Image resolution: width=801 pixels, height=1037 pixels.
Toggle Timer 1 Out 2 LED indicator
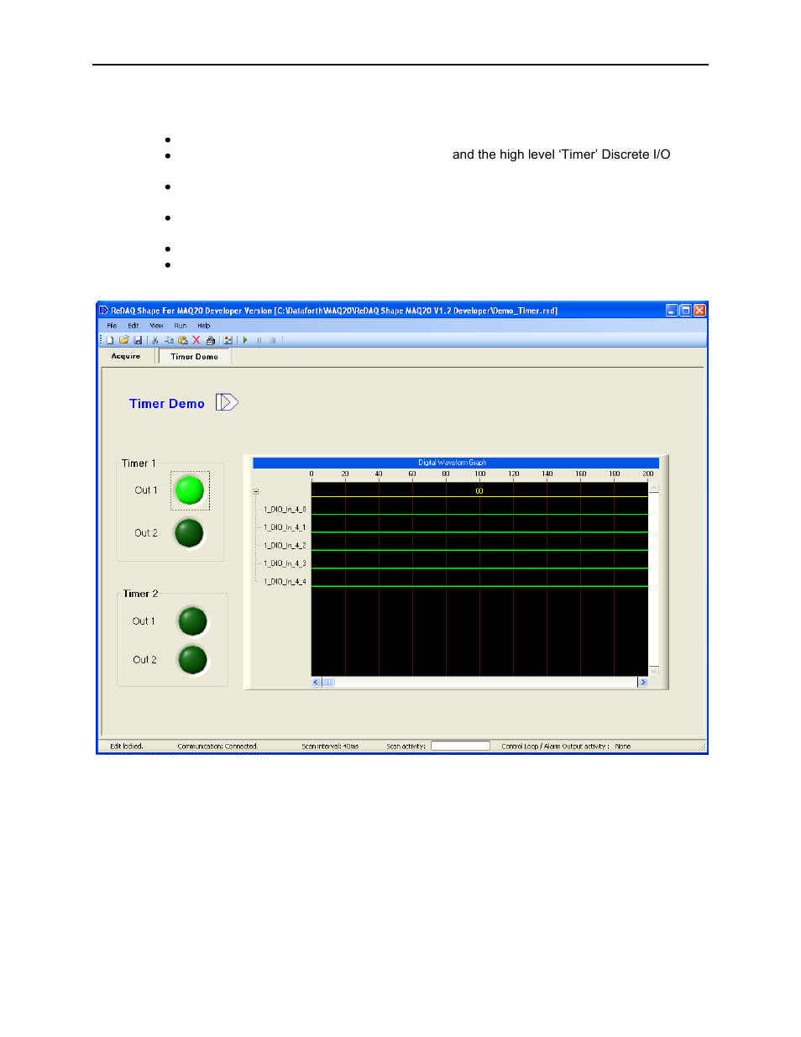189,533
